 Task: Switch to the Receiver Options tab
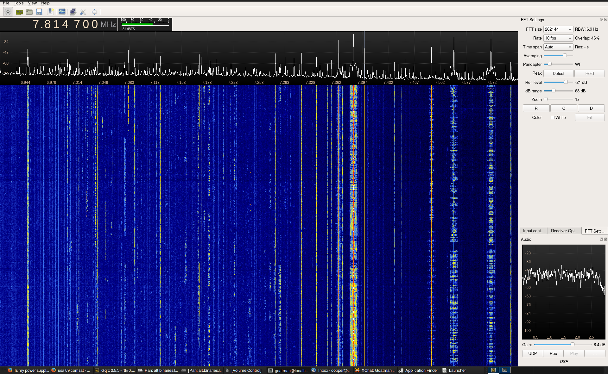564,231
